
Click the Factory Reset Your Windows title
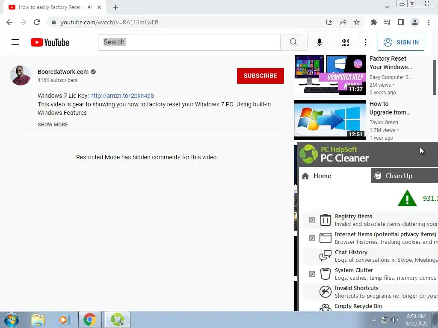[391, 63]
